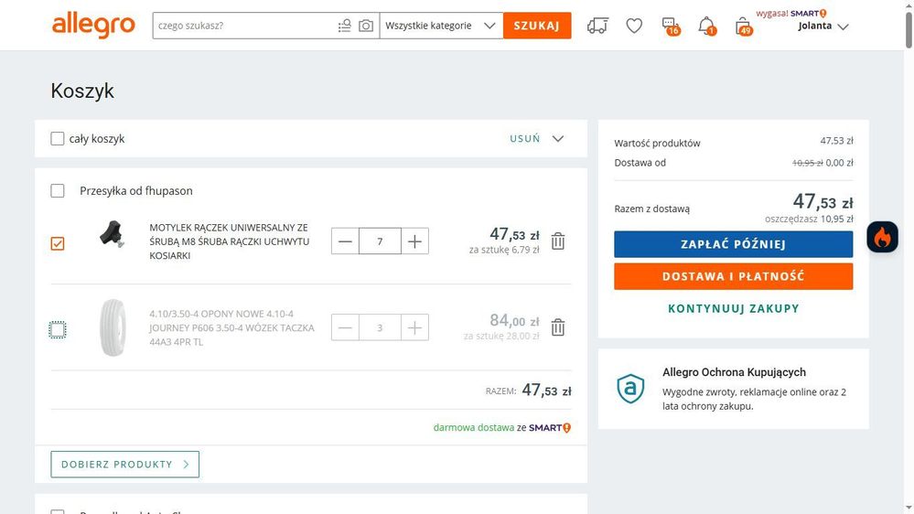Click the orange flame floating icon
Screen dimensions: 914x514
(x=882, y=238)
